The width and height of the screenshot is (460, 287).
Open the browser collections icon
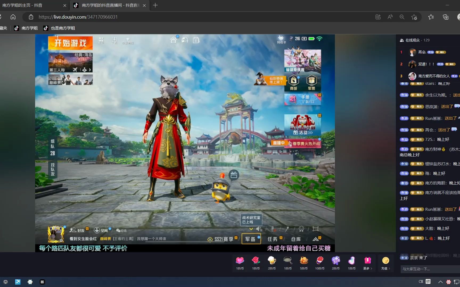(x=446, y=17)
